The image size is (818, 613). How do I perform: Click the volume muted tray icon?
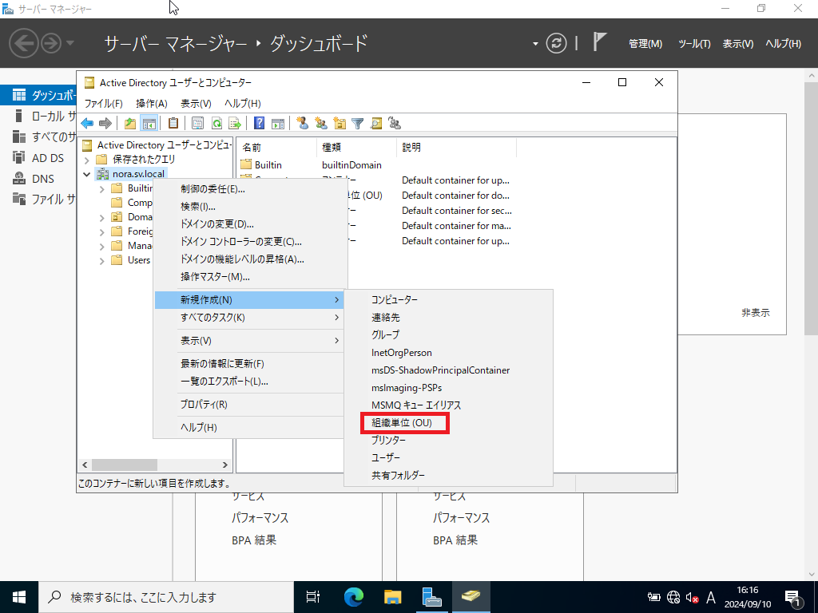693,597
